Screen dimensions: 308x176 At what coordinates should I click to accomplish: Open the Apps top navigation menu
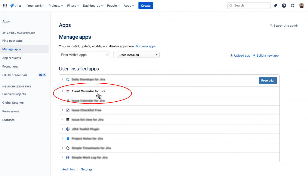129,5
